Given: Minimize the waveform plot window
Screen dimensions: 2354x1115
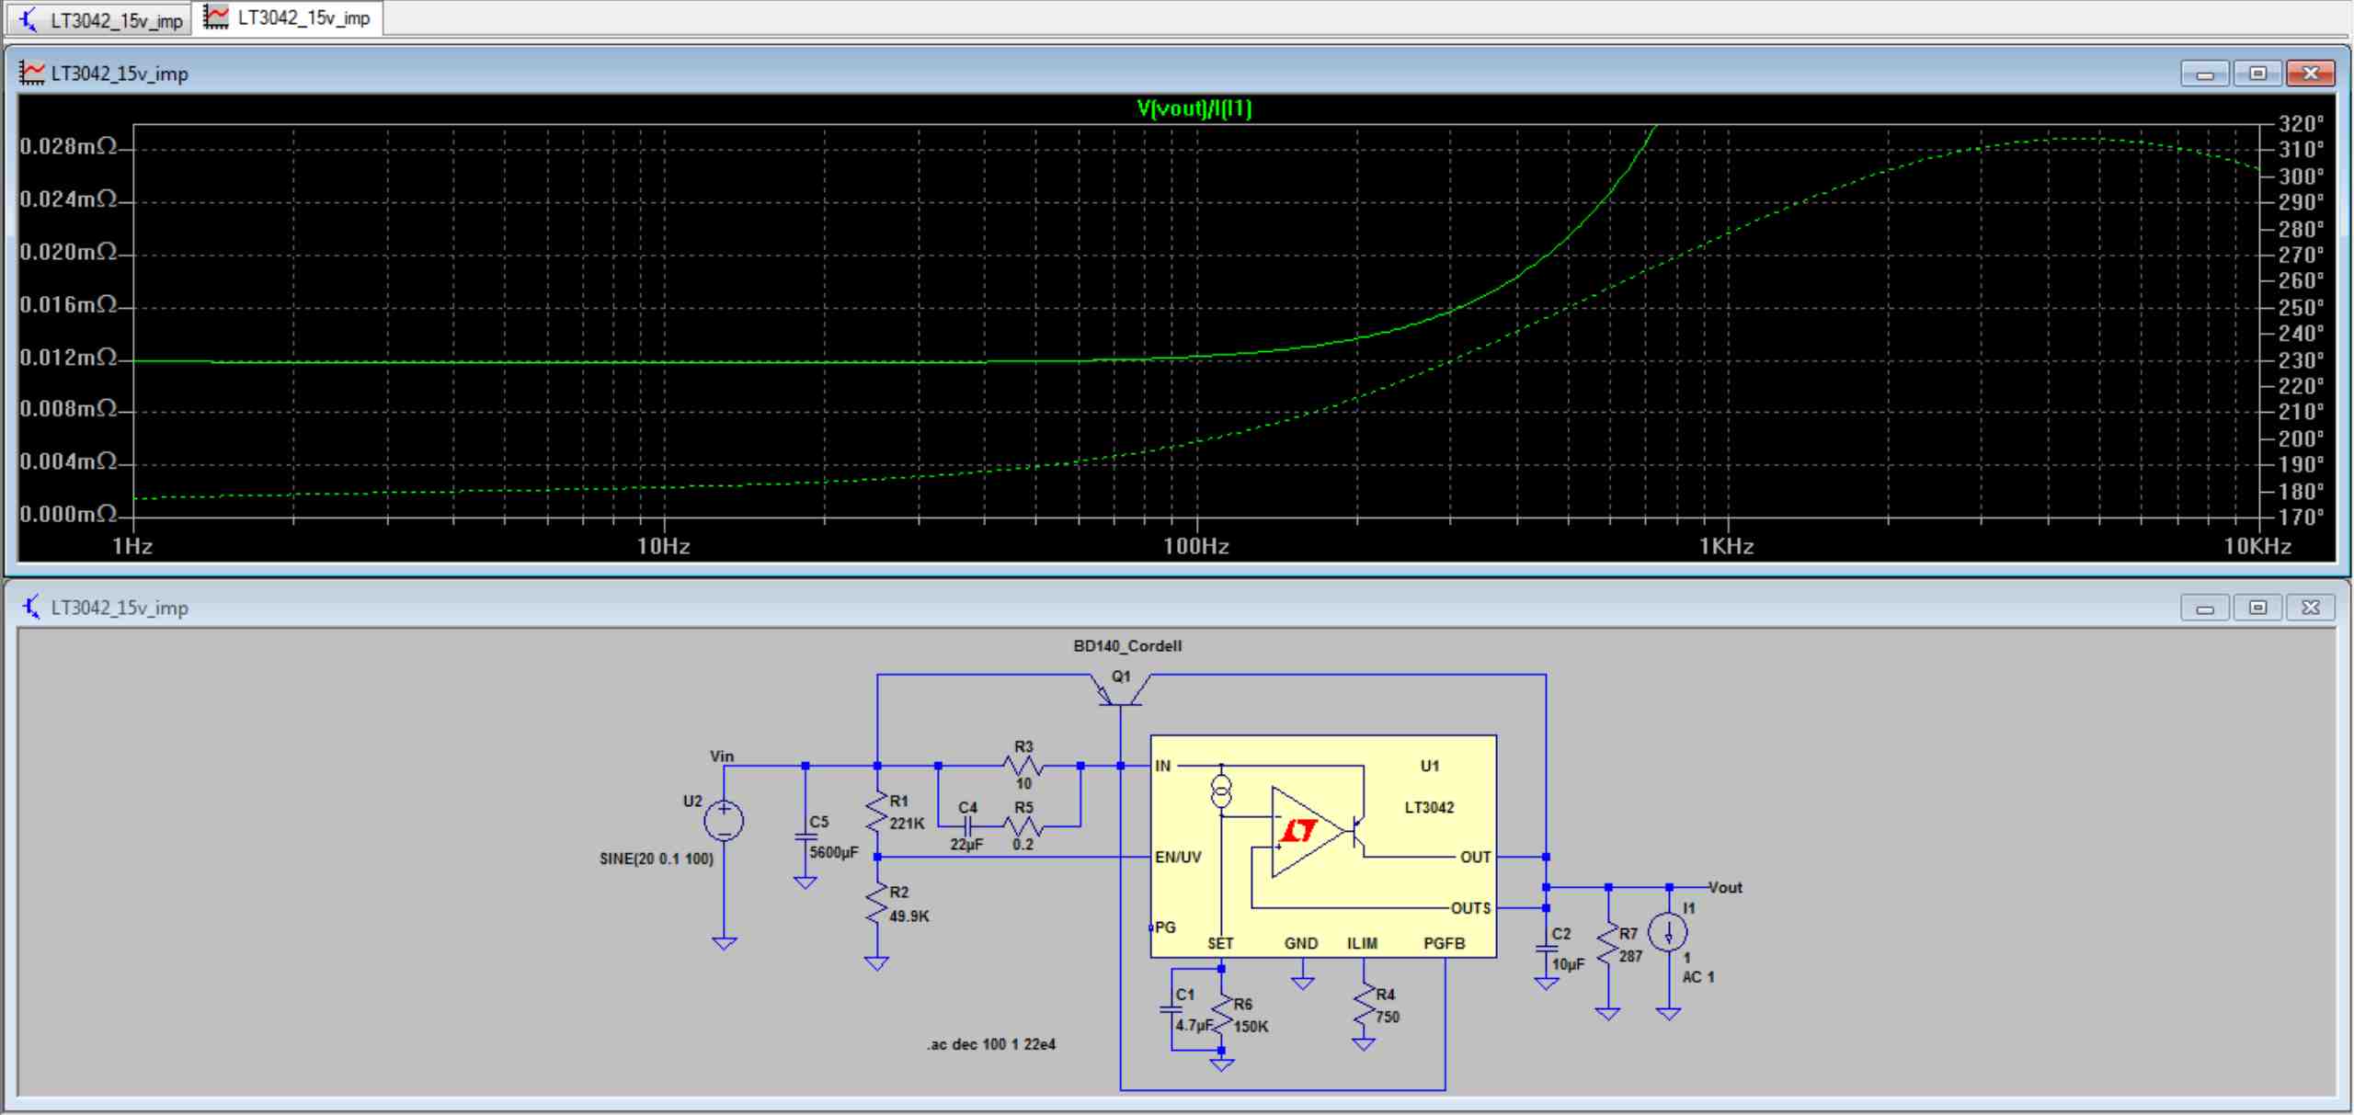Looking at the screenshot, I should coord(2204,74).
